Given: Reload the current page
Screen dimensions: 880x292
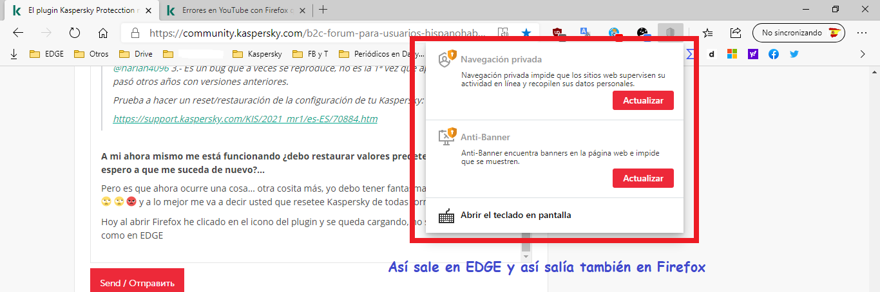Looking at the screenshot, I should 74,33.
